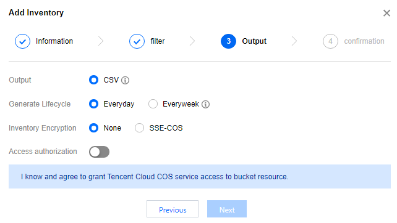The width and height of the screenshot is (397, 223).
Task: Close the Add Inventory dialog
Action: pos(386,13)
